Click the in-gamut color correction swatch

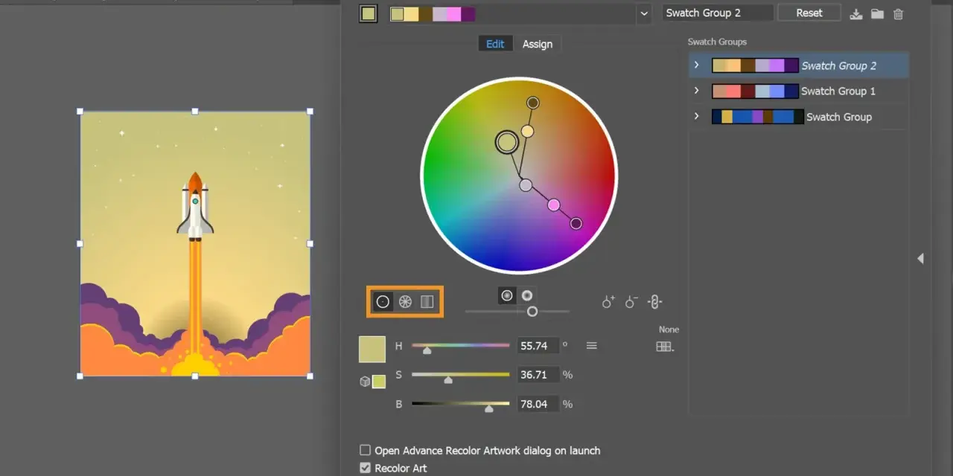coord(379,382)
